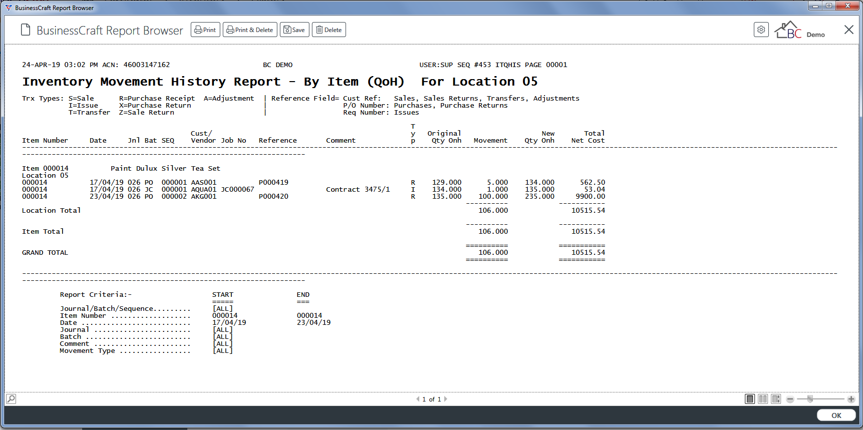Click END date 23/04/19 in criteria
Image resolution: width=863 pixels, height=430 pixels.
pos(314,322)
